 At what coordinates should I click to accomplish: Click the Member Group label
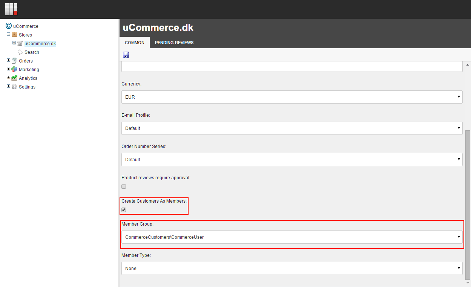tap(138, 224)
